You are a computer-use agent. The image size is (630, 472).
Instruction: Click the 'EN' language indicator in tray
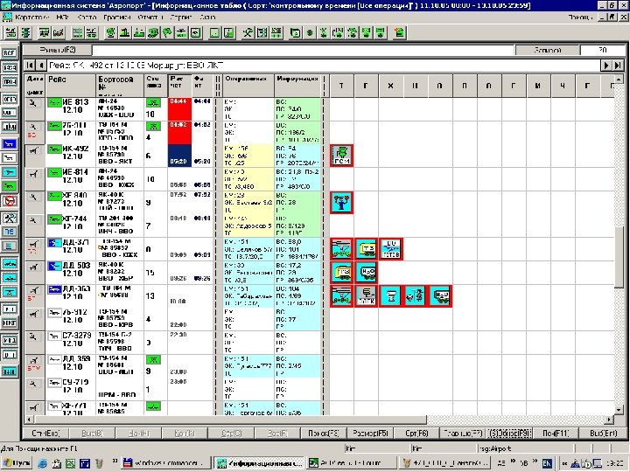pyautogui.click(x=547, y=463)
